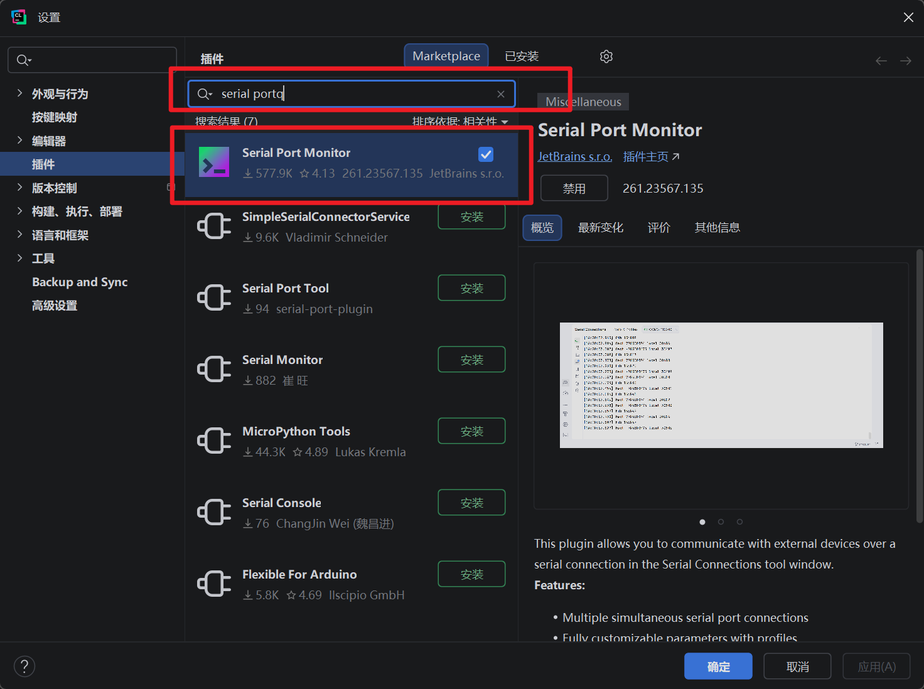Open the plugins gear settings menu

tap(606, 56)
